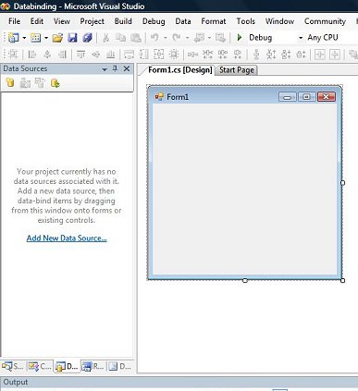Open the Edit menu

(x=37, y=21)
